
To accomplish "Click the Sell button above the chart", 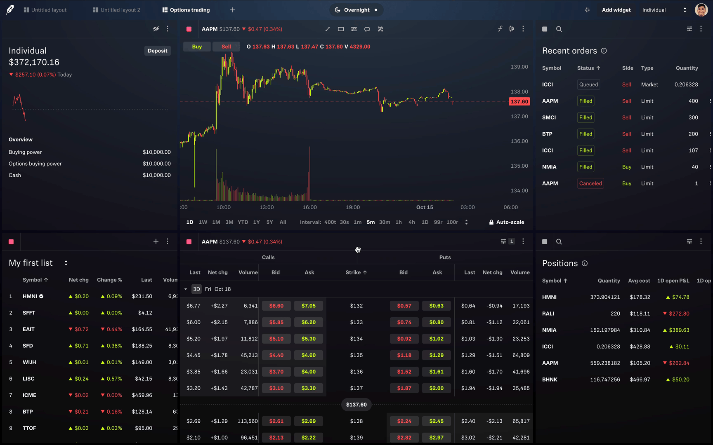I will pos(226,47).
